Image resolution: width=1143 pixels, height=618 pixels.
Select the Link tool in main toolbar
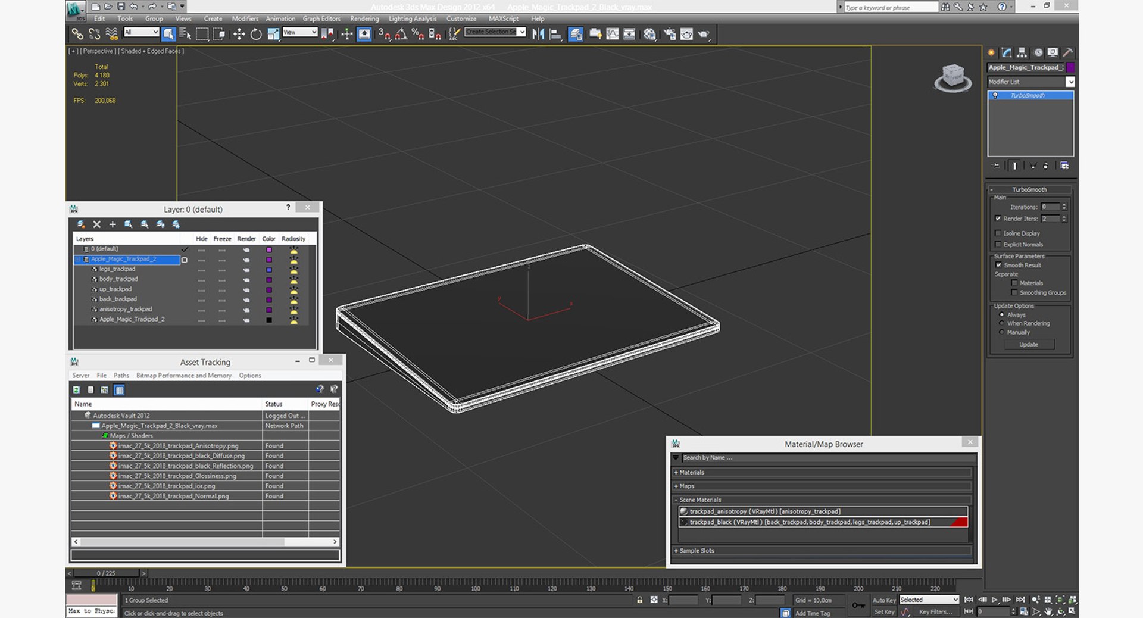[x=77, y=34]
